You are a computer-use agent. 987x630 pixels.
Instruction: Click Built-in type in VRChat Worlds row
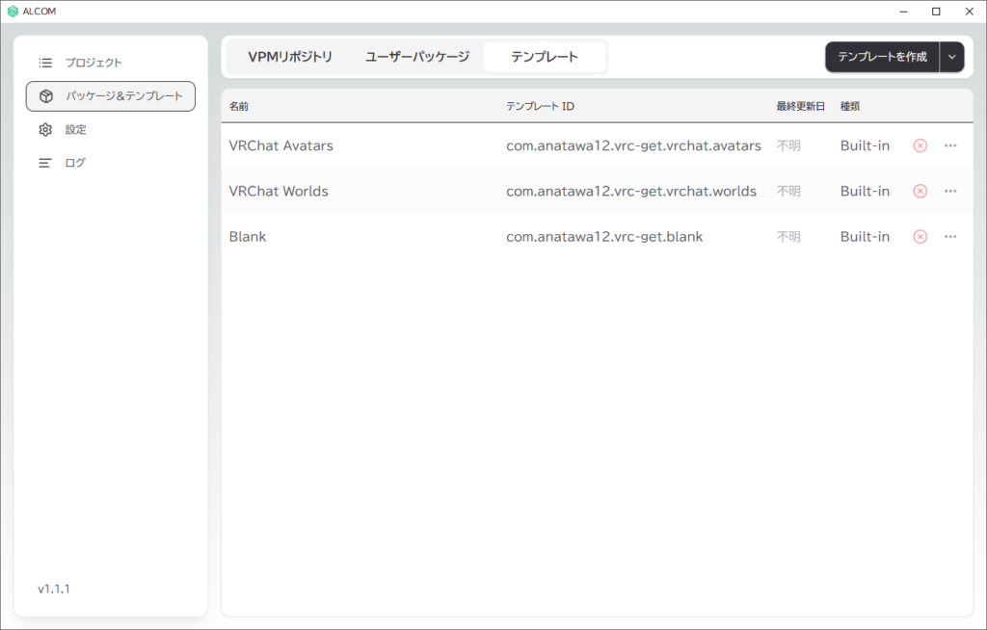[x=865, y=192]
